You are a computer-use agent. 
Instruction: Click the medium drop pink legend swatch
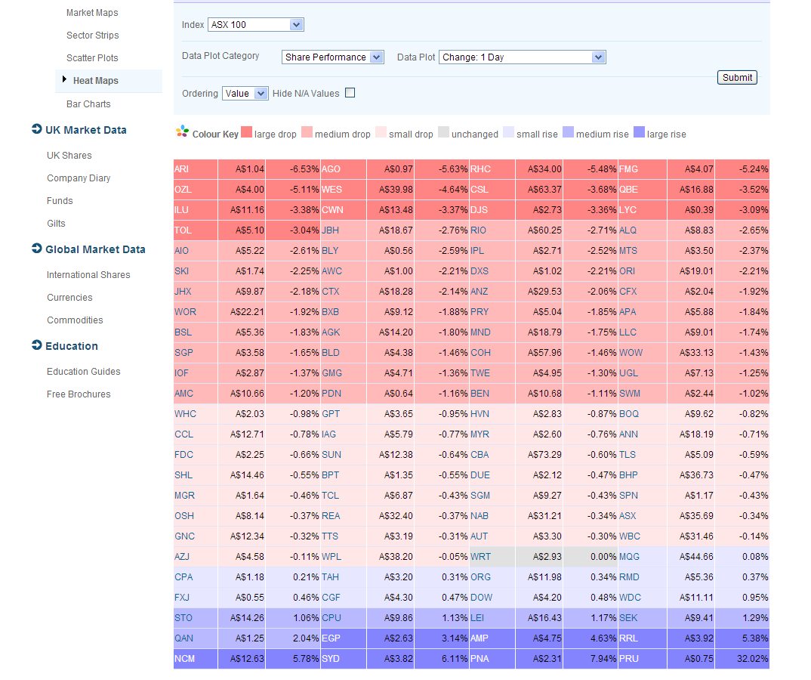coord(305,133)
